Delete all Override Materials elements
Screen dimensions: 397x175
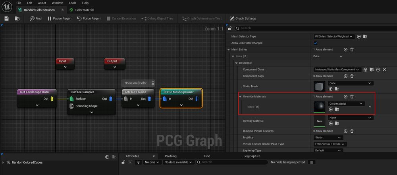pyautogui.click(x=352, y=96)
